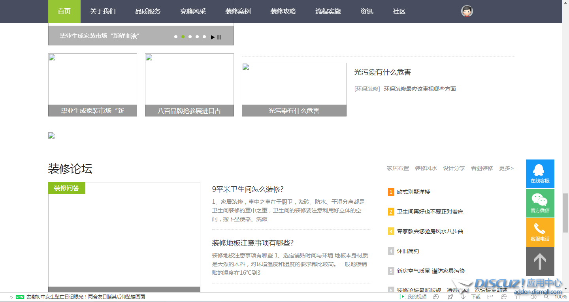
Task: Click the back-to-top arrow button
Action: 540,261
